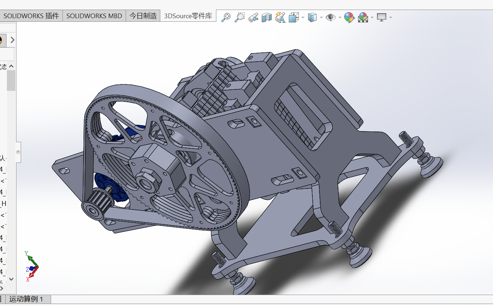Click the feature tree scroll down arrow

click(x=11, y=279)
